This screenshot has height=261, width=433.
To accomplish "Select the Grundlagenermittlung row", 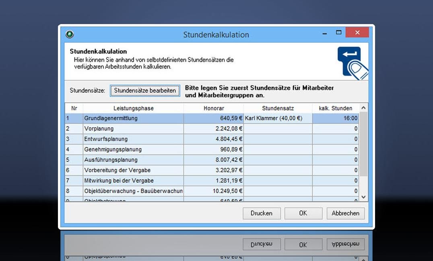I will coord(212,118).
